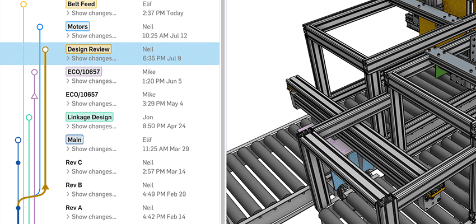
Task: Click the green Linkage Design graph node
Action: tap(29, 118)
